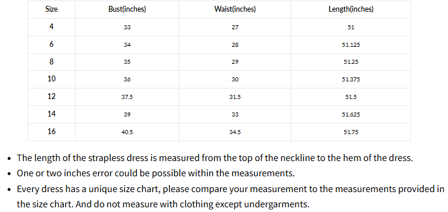Click the Bust(inches) column header

click(127, 9)
